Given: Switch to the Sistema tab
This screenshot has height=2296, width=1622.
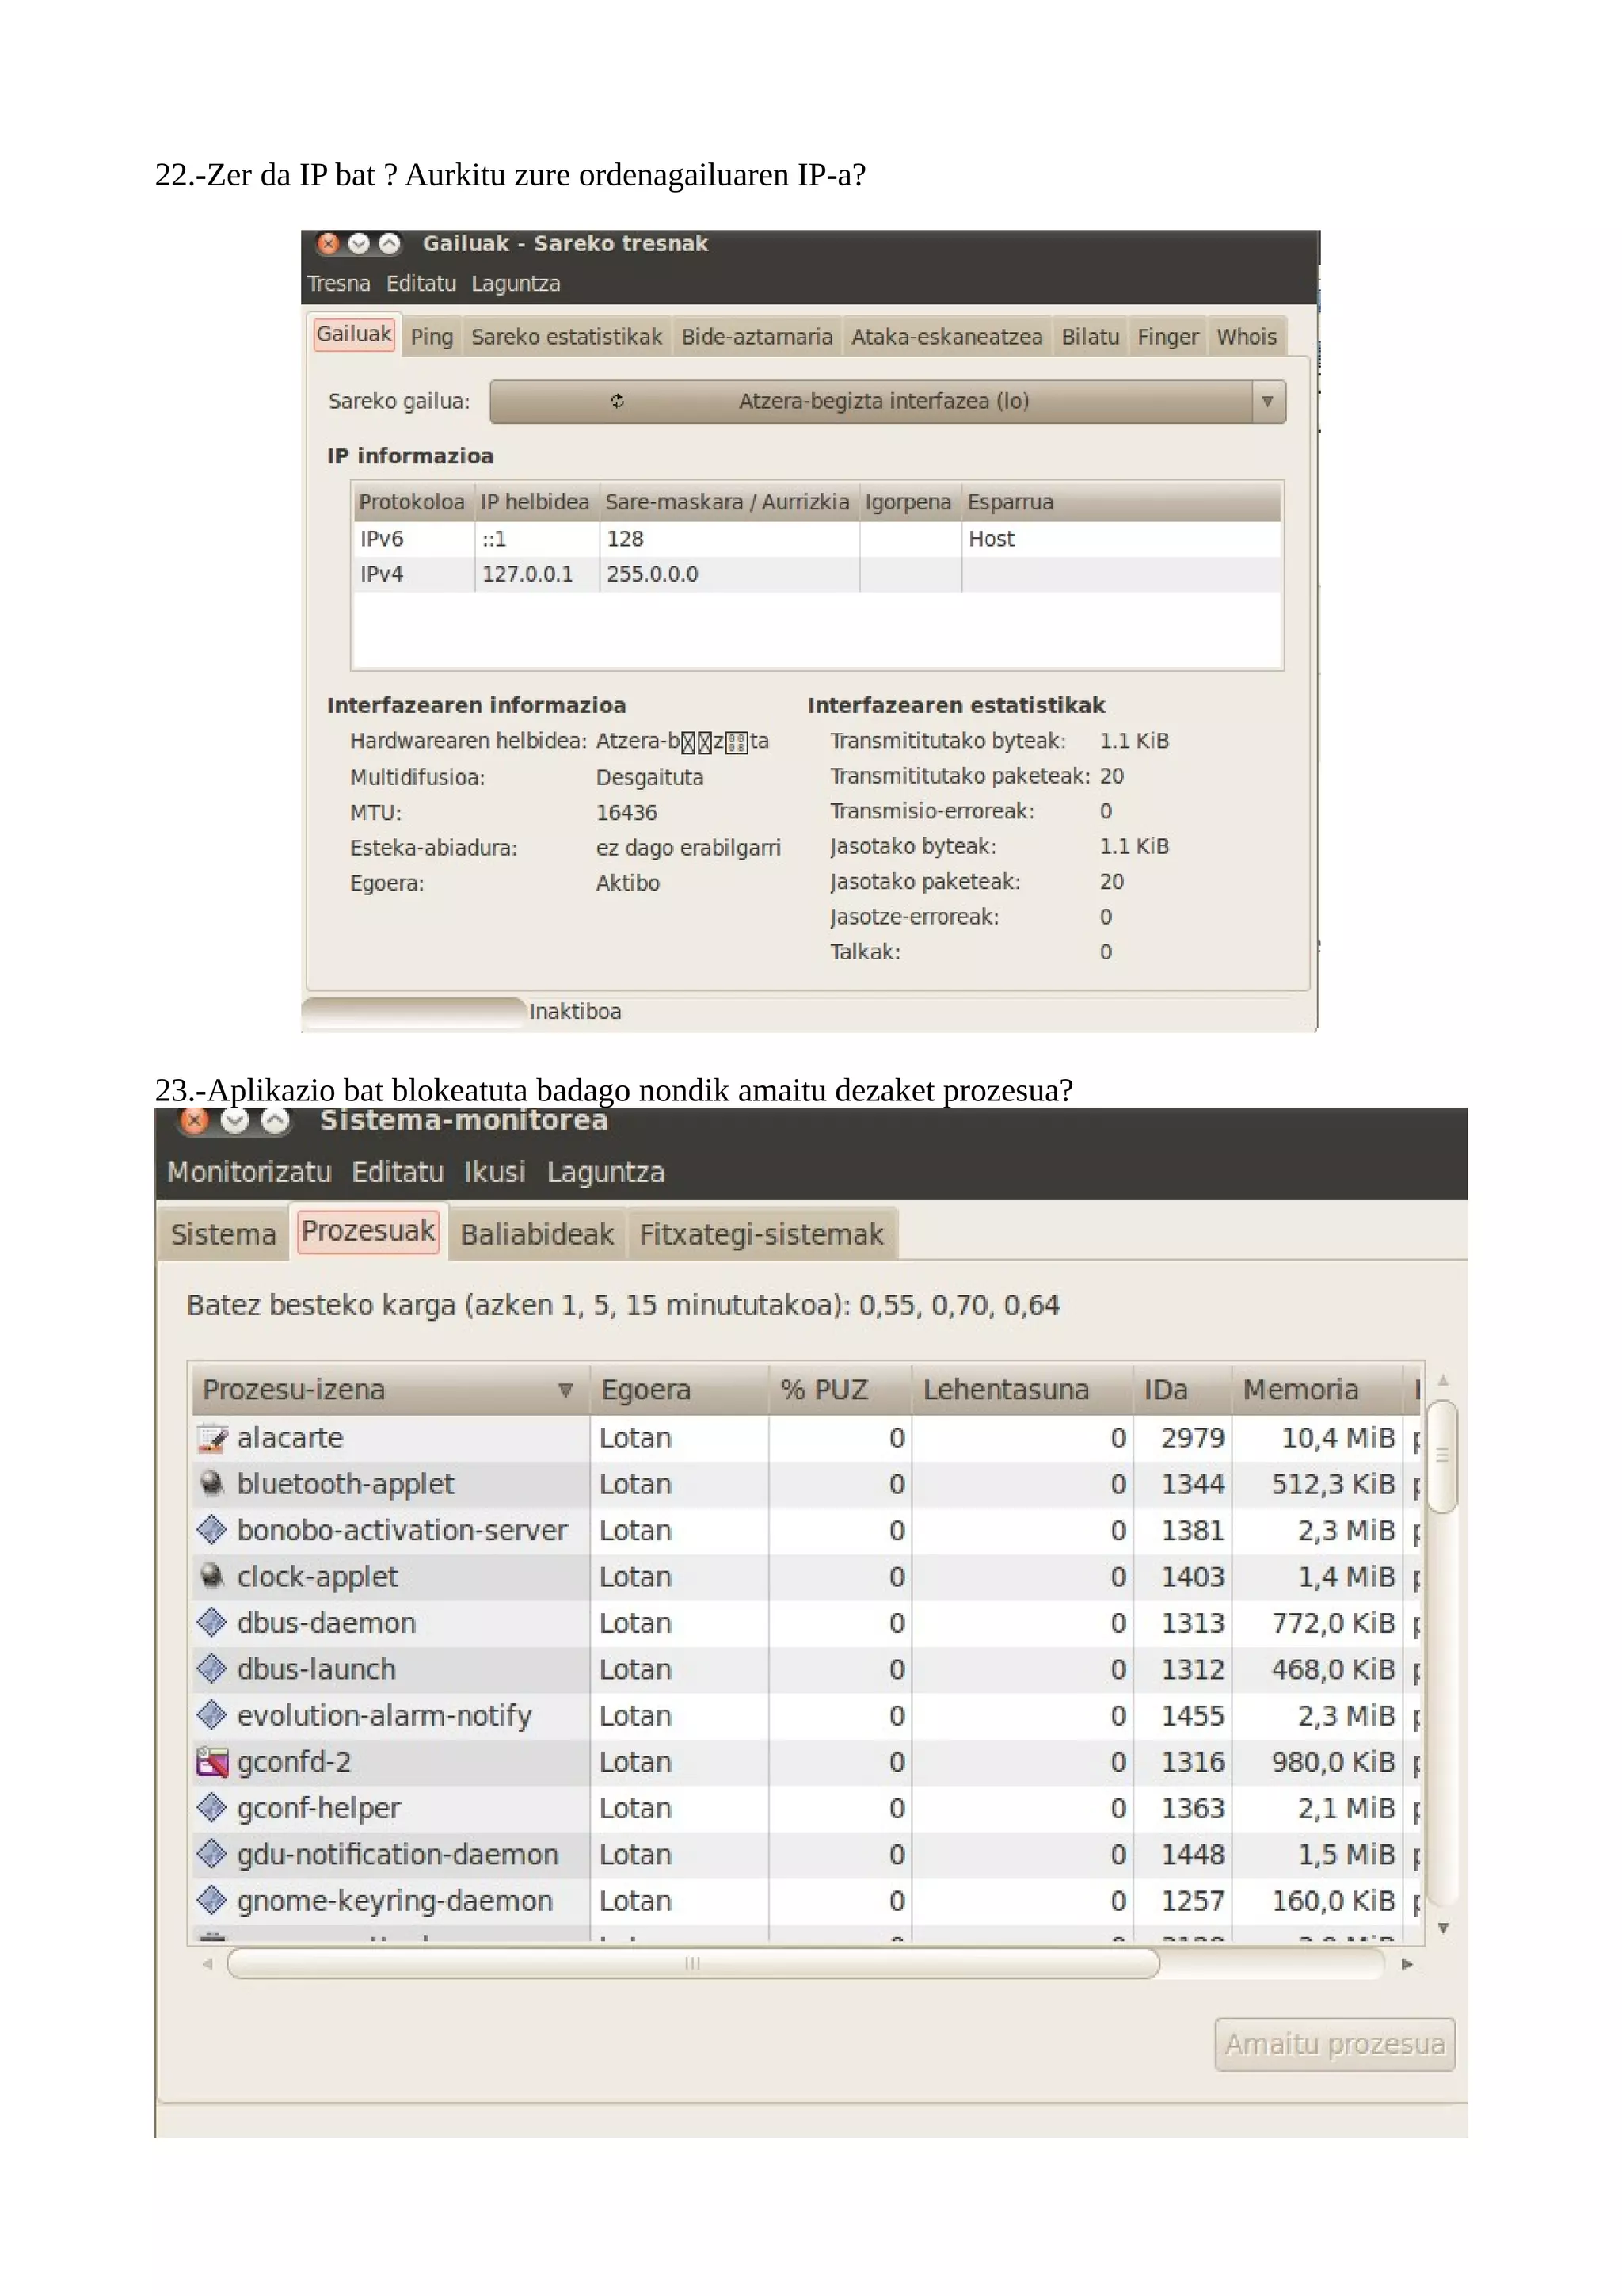Looking at the screenshot, I should (223, 1234).
